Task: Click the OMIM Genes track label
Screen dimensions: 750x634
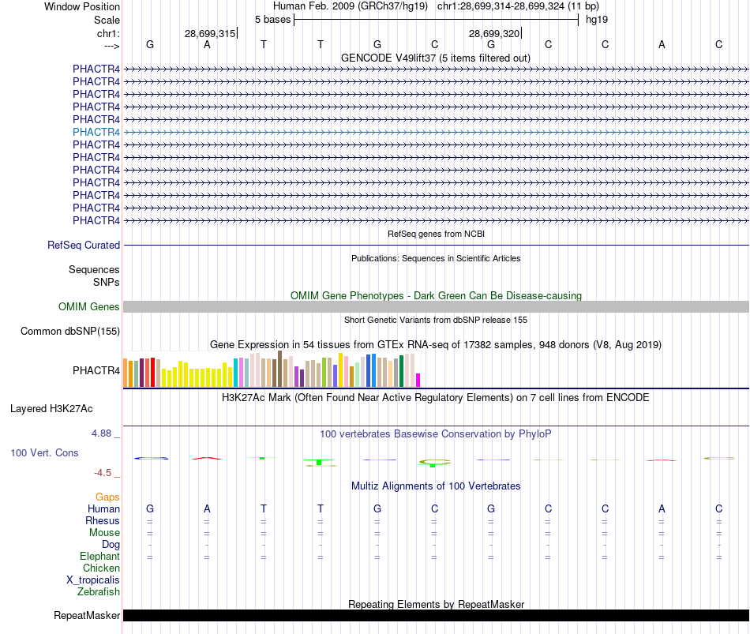Action: [x=88, y=306]
